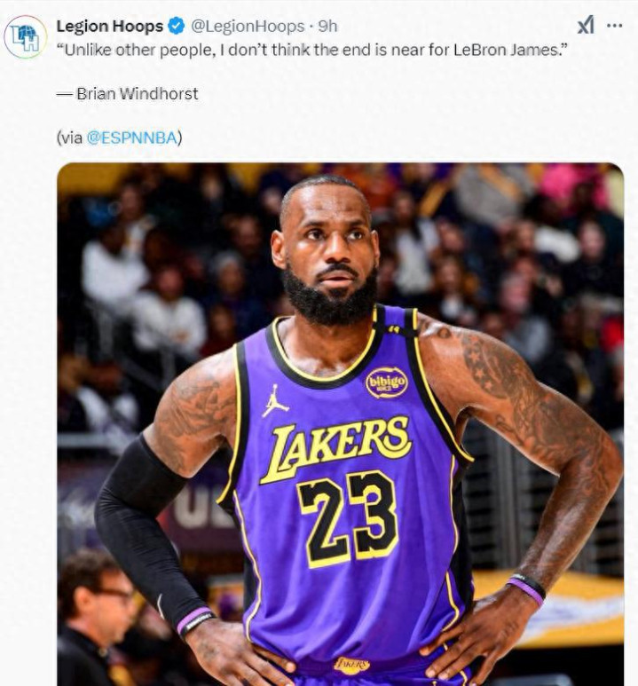
Task: Open the three-dot more options menu
Action: click(614, 26)
